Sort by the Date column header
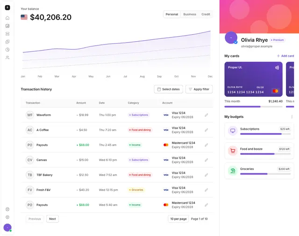299x236 pixels. click(102, 103)
